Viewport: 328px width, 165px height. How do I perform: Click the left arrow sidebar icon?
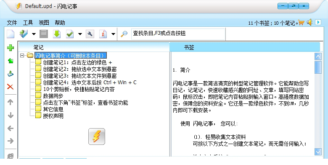(x=11, y=128)
